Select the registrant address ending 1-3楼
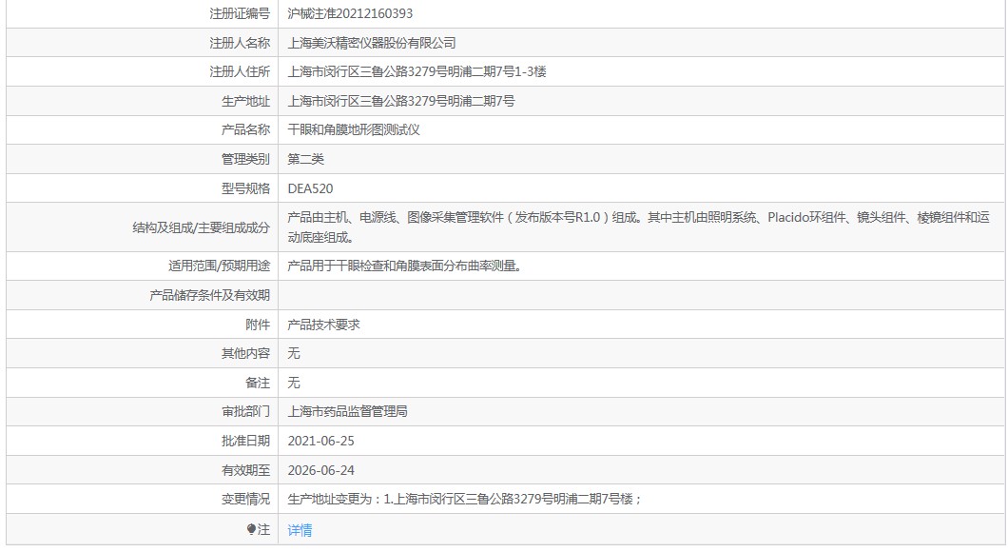Screen dimensions: 1008x552 (x=417, y=71)
